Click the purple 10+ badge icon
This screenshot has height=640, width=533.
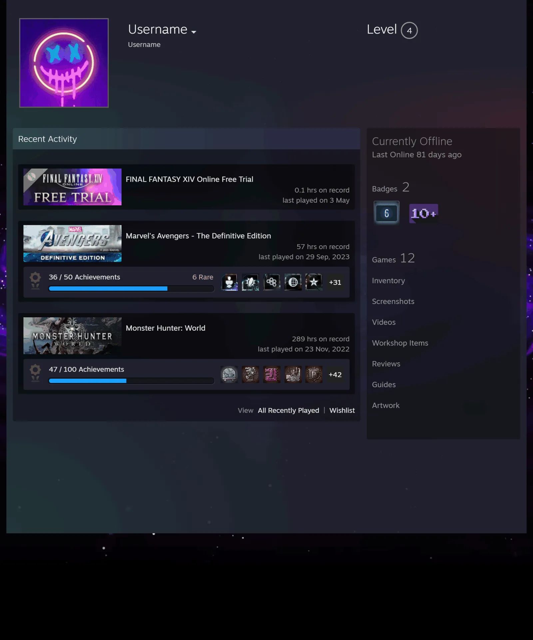tap(423, 213)
